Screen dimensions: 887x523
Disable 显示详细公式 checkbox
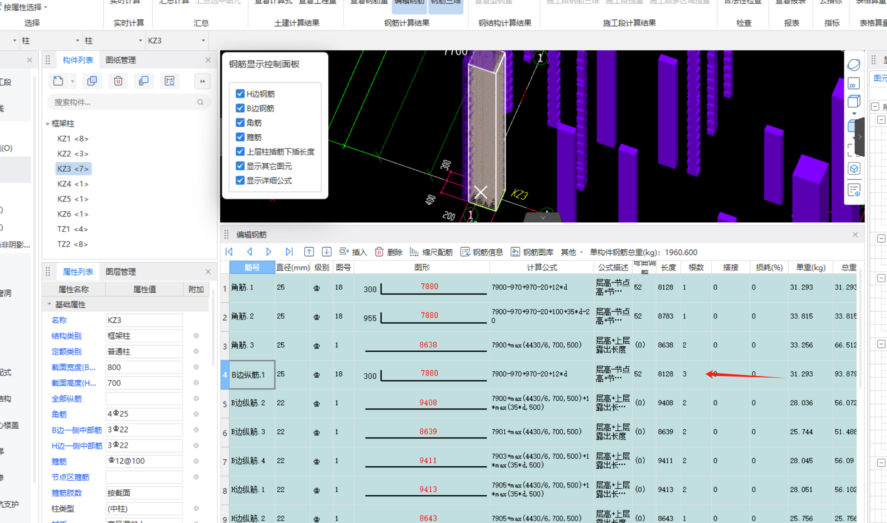(x=240, y=180)
